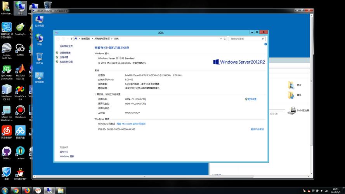Launch Bandicam recorder shortcut
This screenshot has height=194, width=345.
pyautogui.click(x=20, y=111)
